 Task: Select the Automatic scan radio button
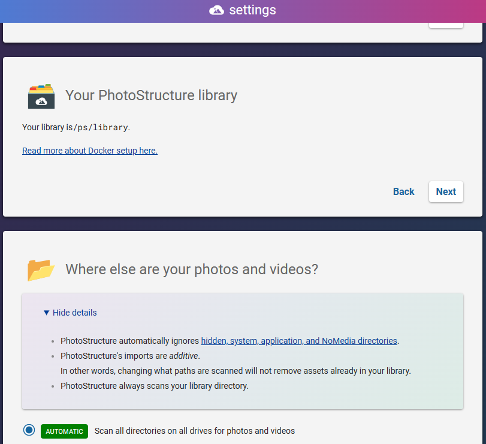(x=29, y=430)
